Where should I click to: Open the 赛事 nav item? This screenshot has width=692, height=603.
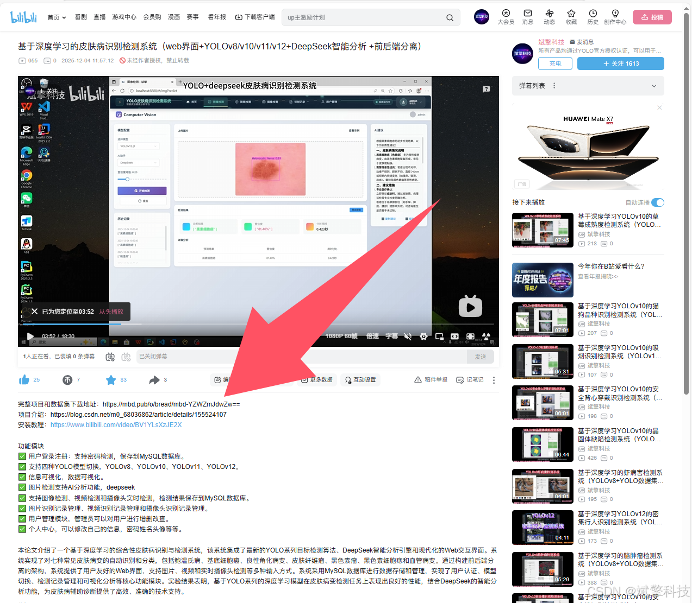click(x=192, y=17)
